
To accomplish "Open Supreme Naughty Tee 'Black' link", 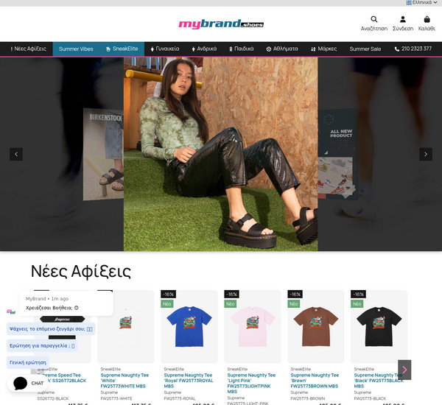I will 379,381.
